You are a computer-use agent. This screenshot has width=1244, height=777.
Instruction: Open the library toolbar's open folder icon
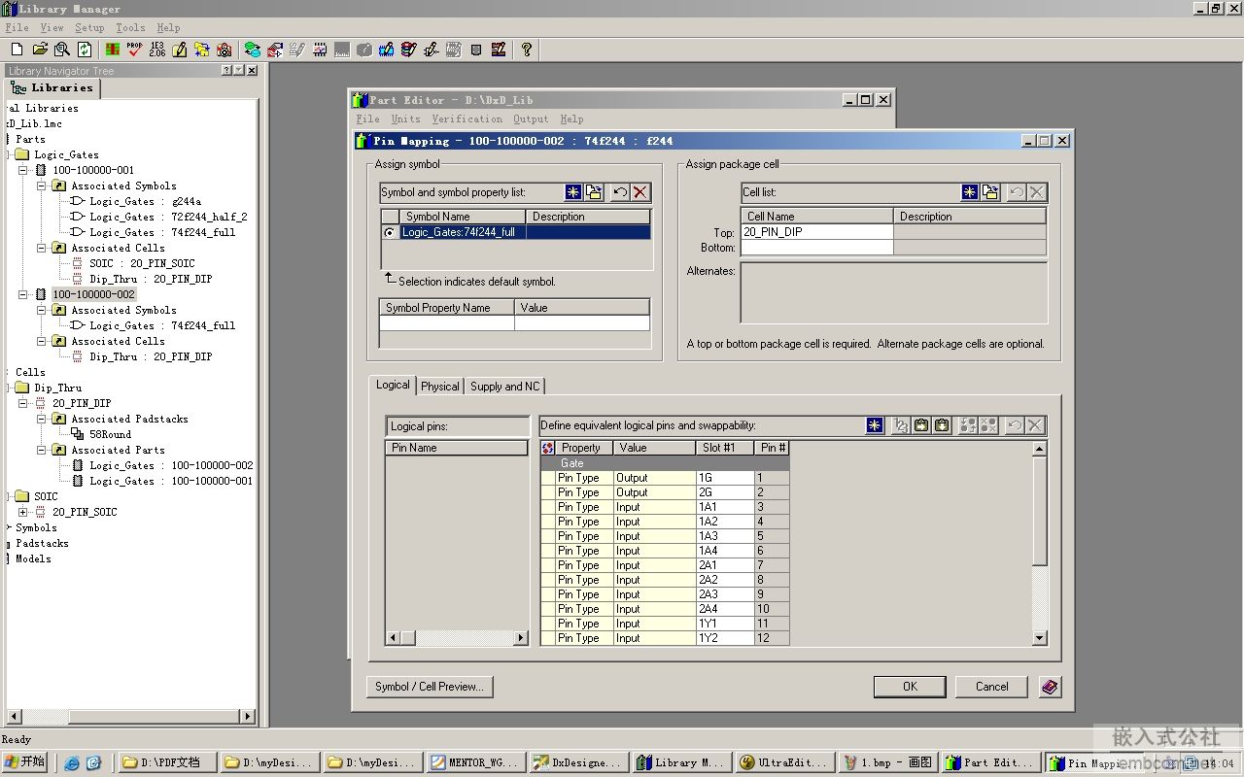pos(40,50)
